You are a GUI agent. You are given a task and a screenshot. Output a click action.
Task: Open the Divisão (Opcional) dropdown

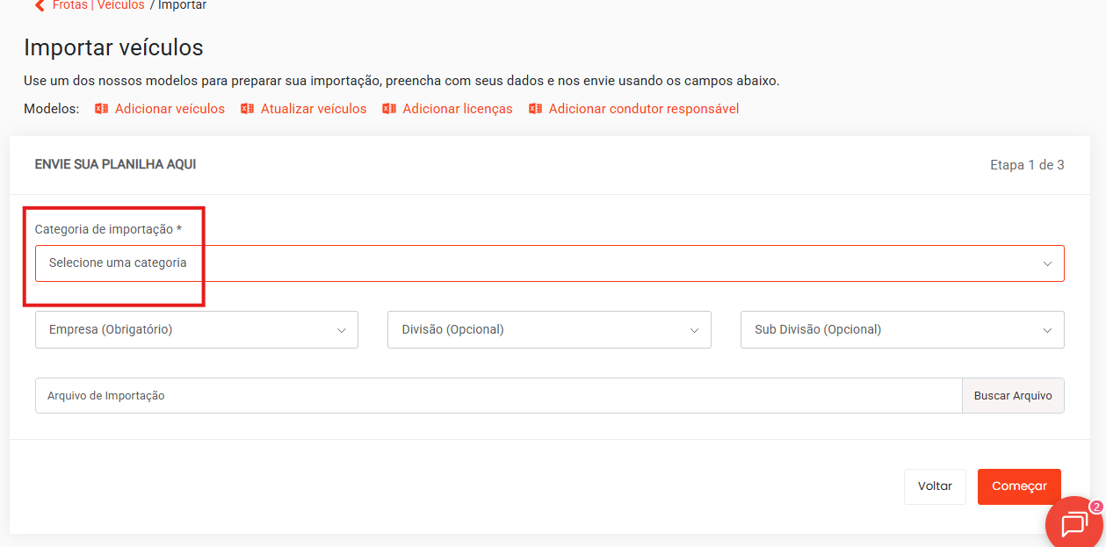coord(549,330)
